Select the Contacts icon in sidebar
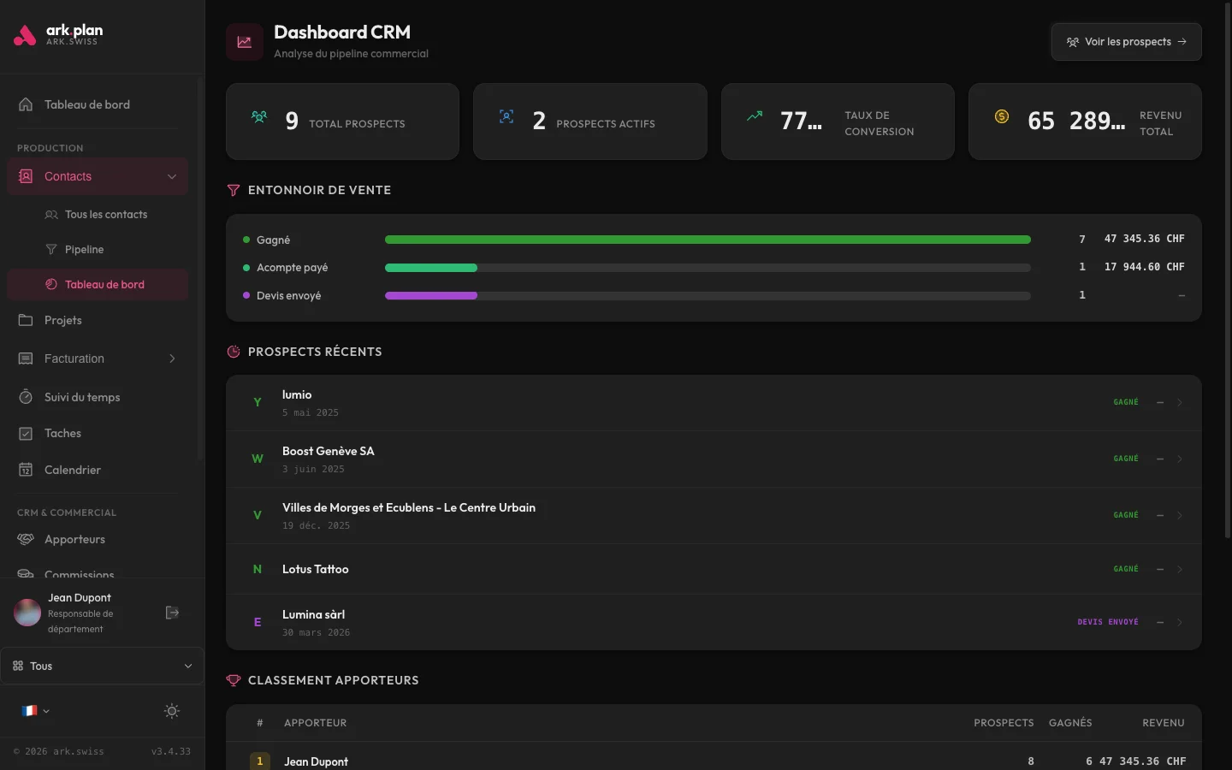1232x770 pixels. pyautogui.click(x=27, y=176)
